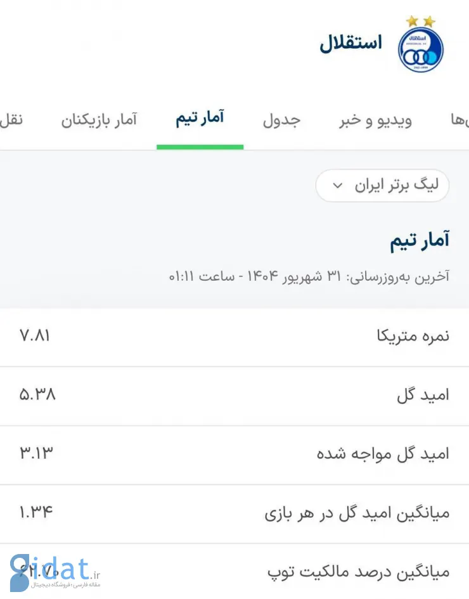The width and height of the screenshot is (469, 599).
Task: Click the gold stars above the crest
Action: coord(420,21)
